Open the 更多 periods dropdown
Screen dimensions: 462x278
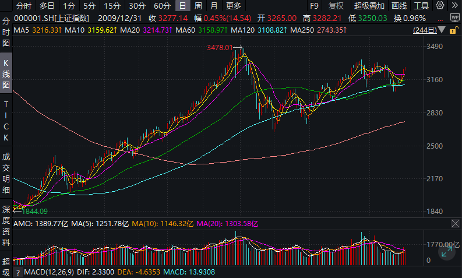[x=234, y=6]
